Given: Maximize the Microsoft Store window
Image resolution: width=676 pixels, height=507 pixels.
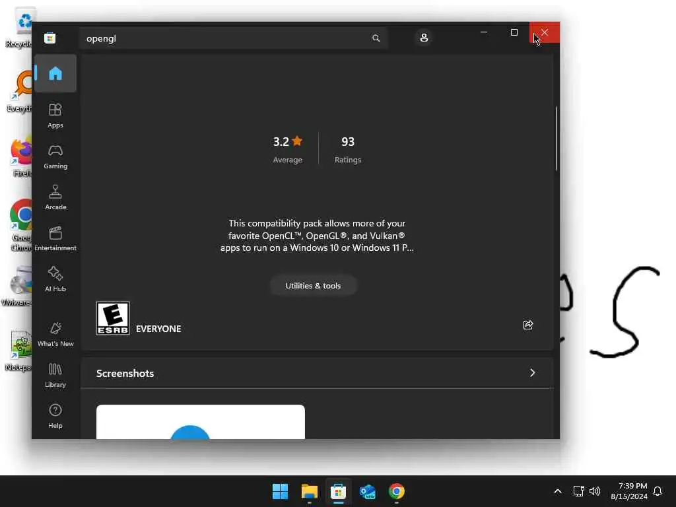Looking at the screenshot, I should [514, 32].
